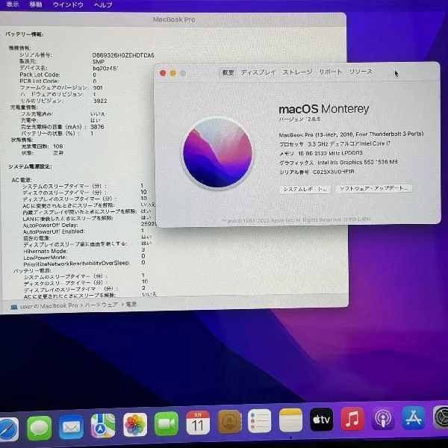
Task: Open the ヘルプ menu
Action: click(x=103, y=5)
